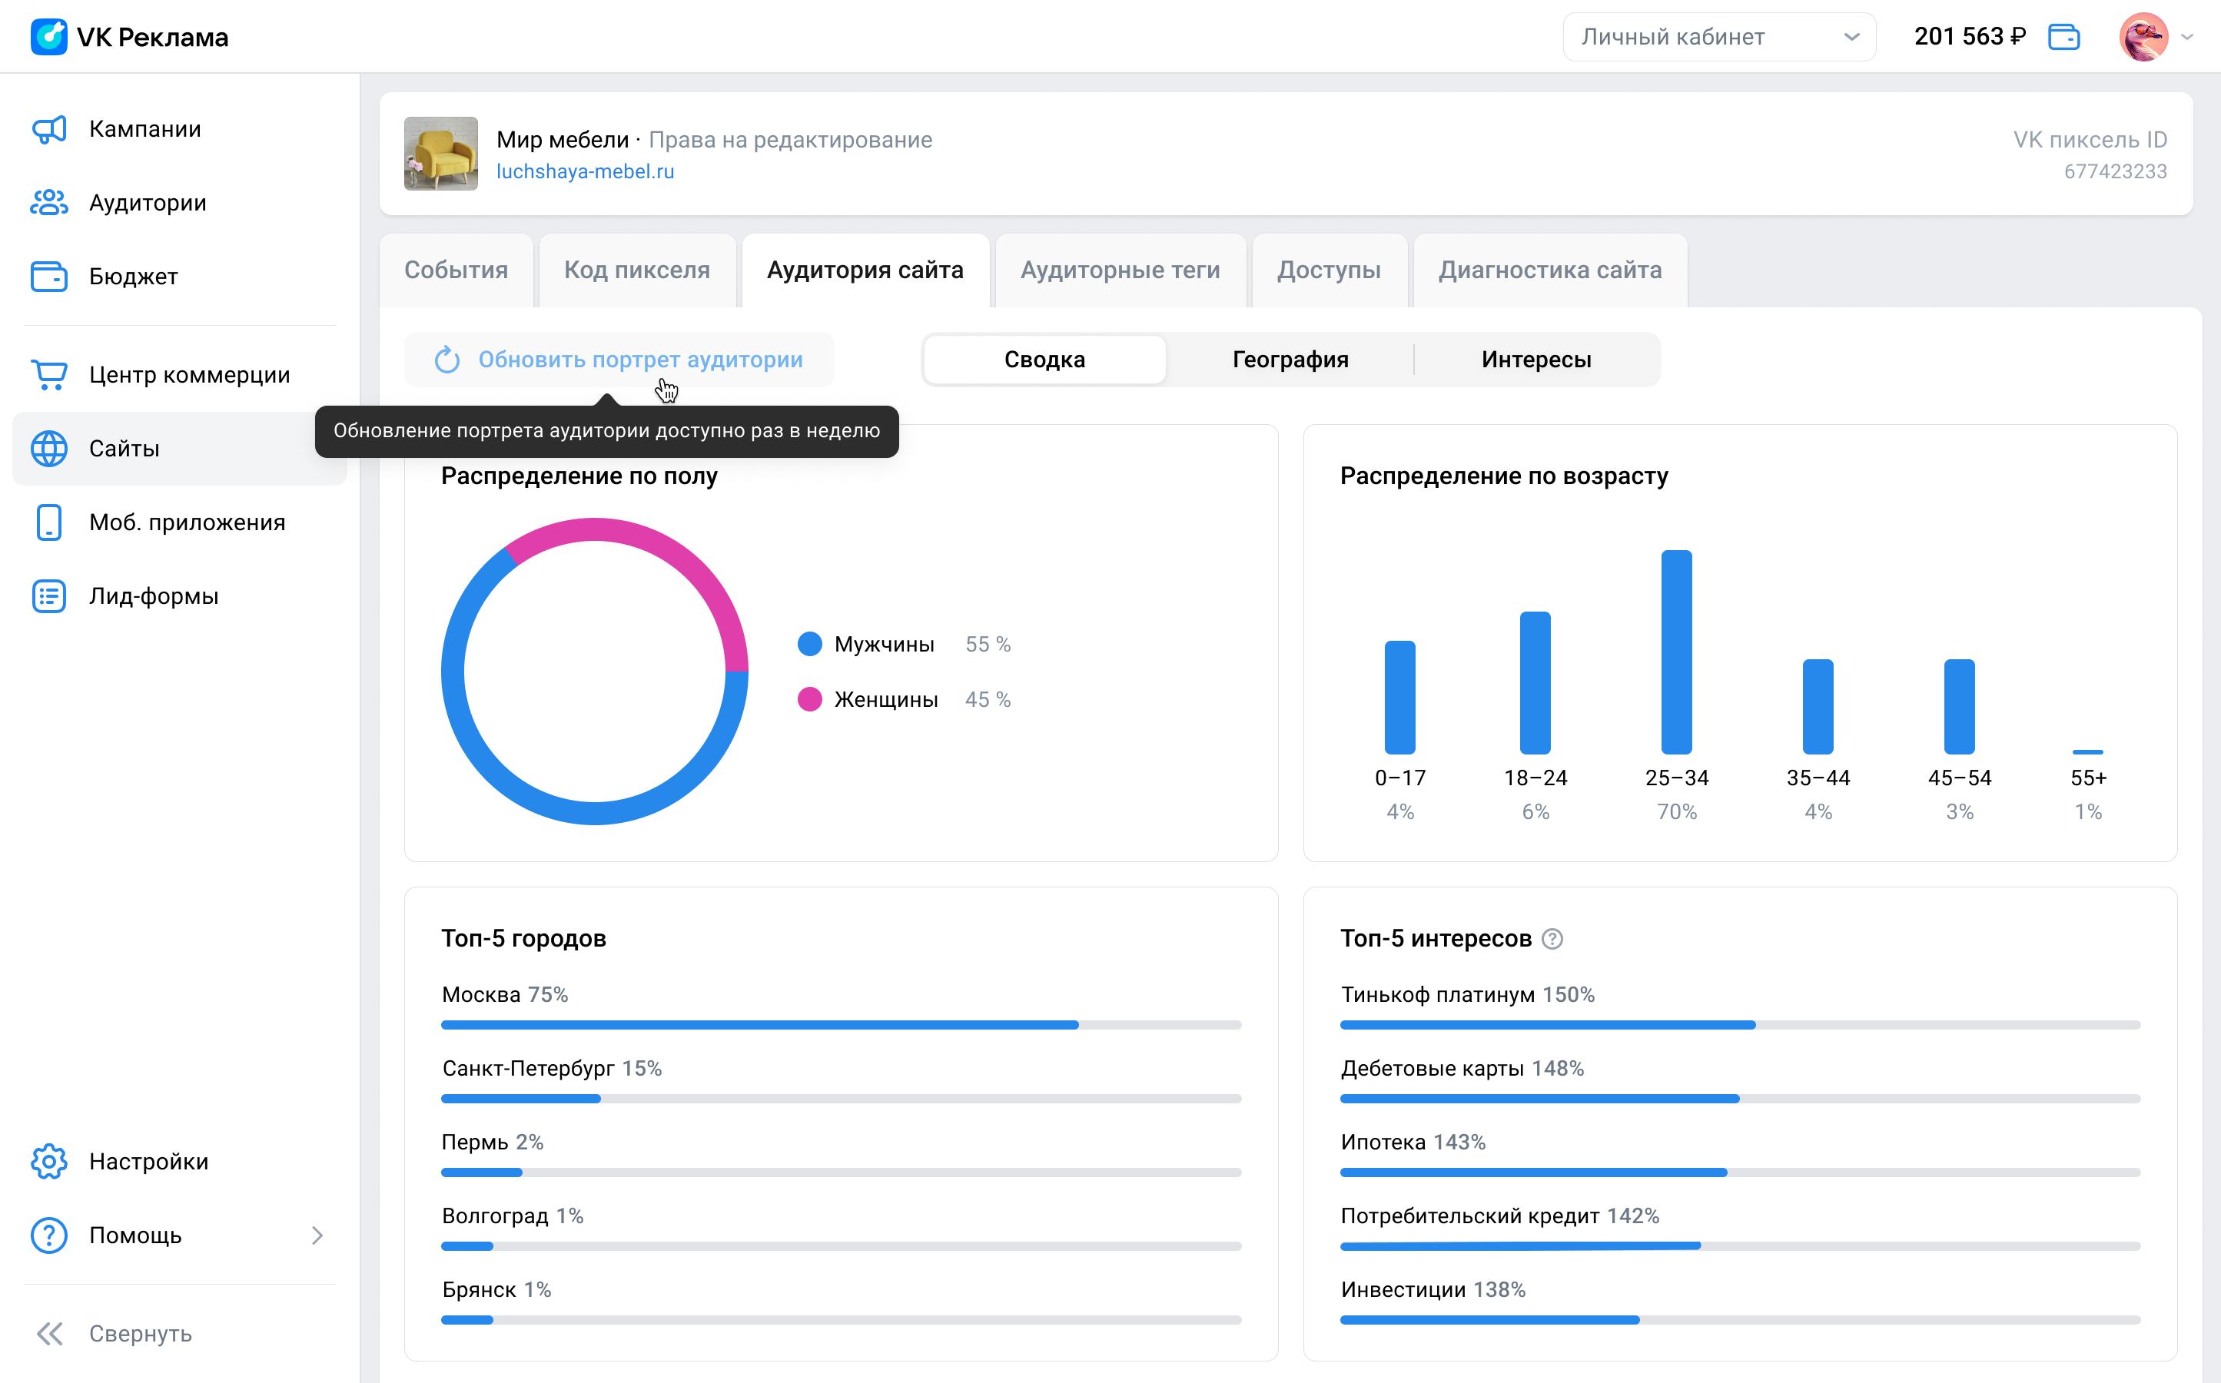Click the 45–54 age bar

point(1960,707)
